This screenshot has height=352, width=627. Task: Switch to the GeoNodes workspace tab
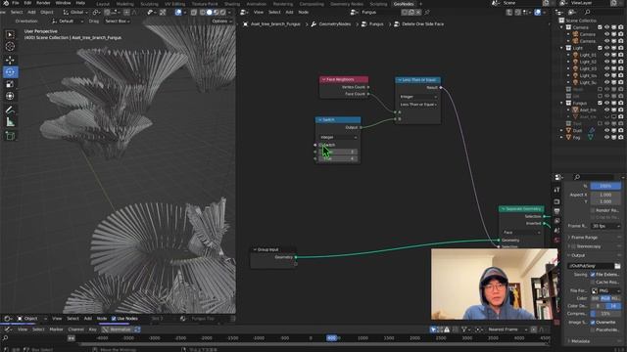click(404, 4)
